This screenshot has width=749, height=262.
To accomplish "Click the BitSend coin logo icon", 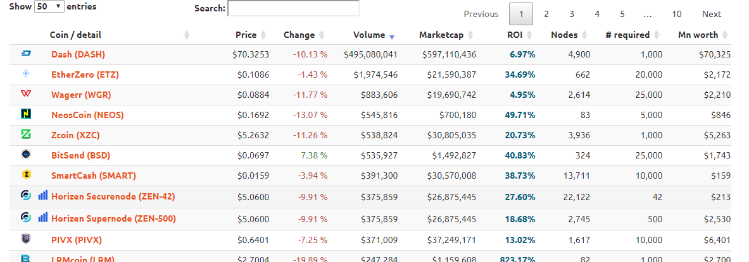I will [x=26, y=154].
